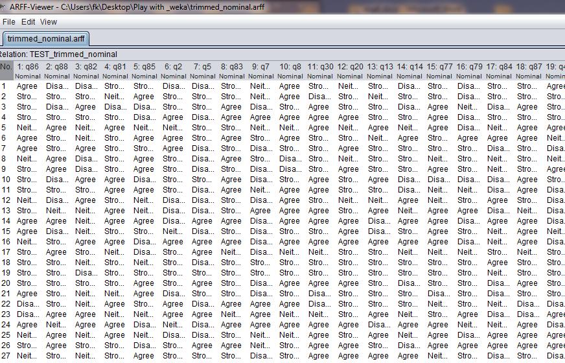Select row number 1

(6, 86)
